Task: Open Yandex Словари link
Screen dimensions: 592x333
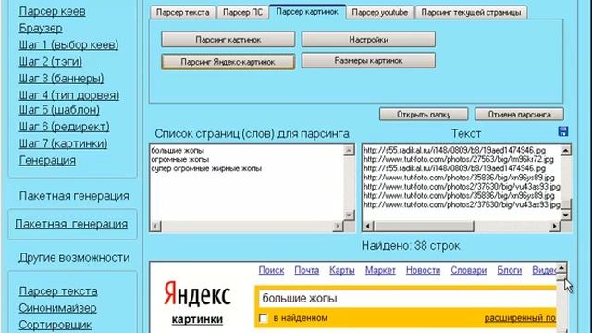Action: click(469, 270)
